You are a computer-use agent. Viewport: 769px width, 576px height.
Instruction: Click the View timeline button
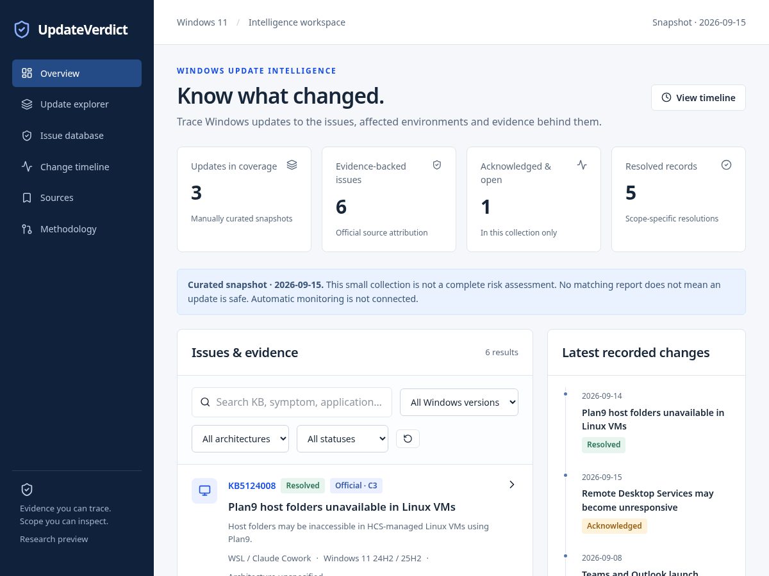699,97
